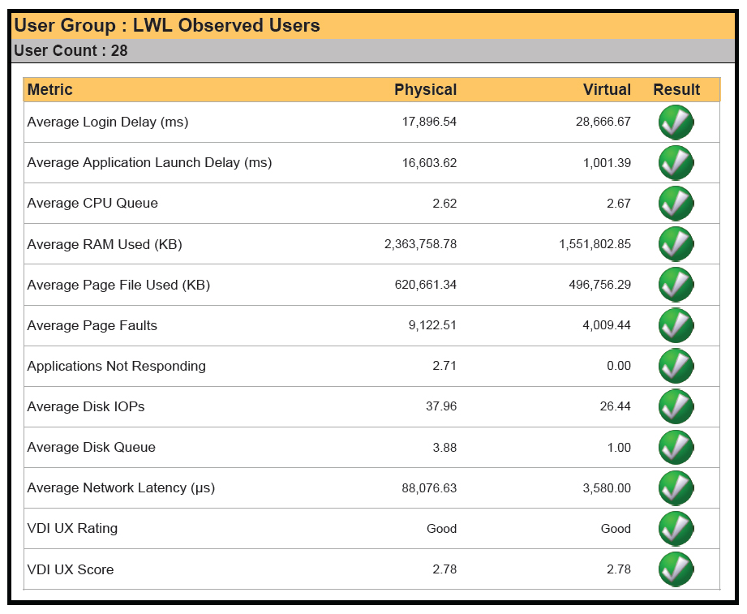Viewport: 747px width, 614px height.
Task: Click the page faults value 9,122.51
Action: point(432,325)
